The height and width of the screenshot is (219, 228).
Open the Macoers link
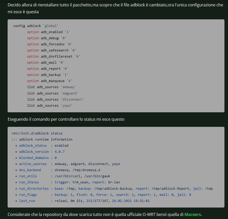tap(192, 214)
